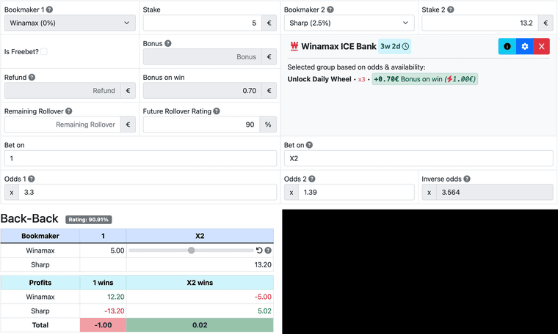Click Sharp loss cell -13.20
558x334 pixels.
pos(104,311)
